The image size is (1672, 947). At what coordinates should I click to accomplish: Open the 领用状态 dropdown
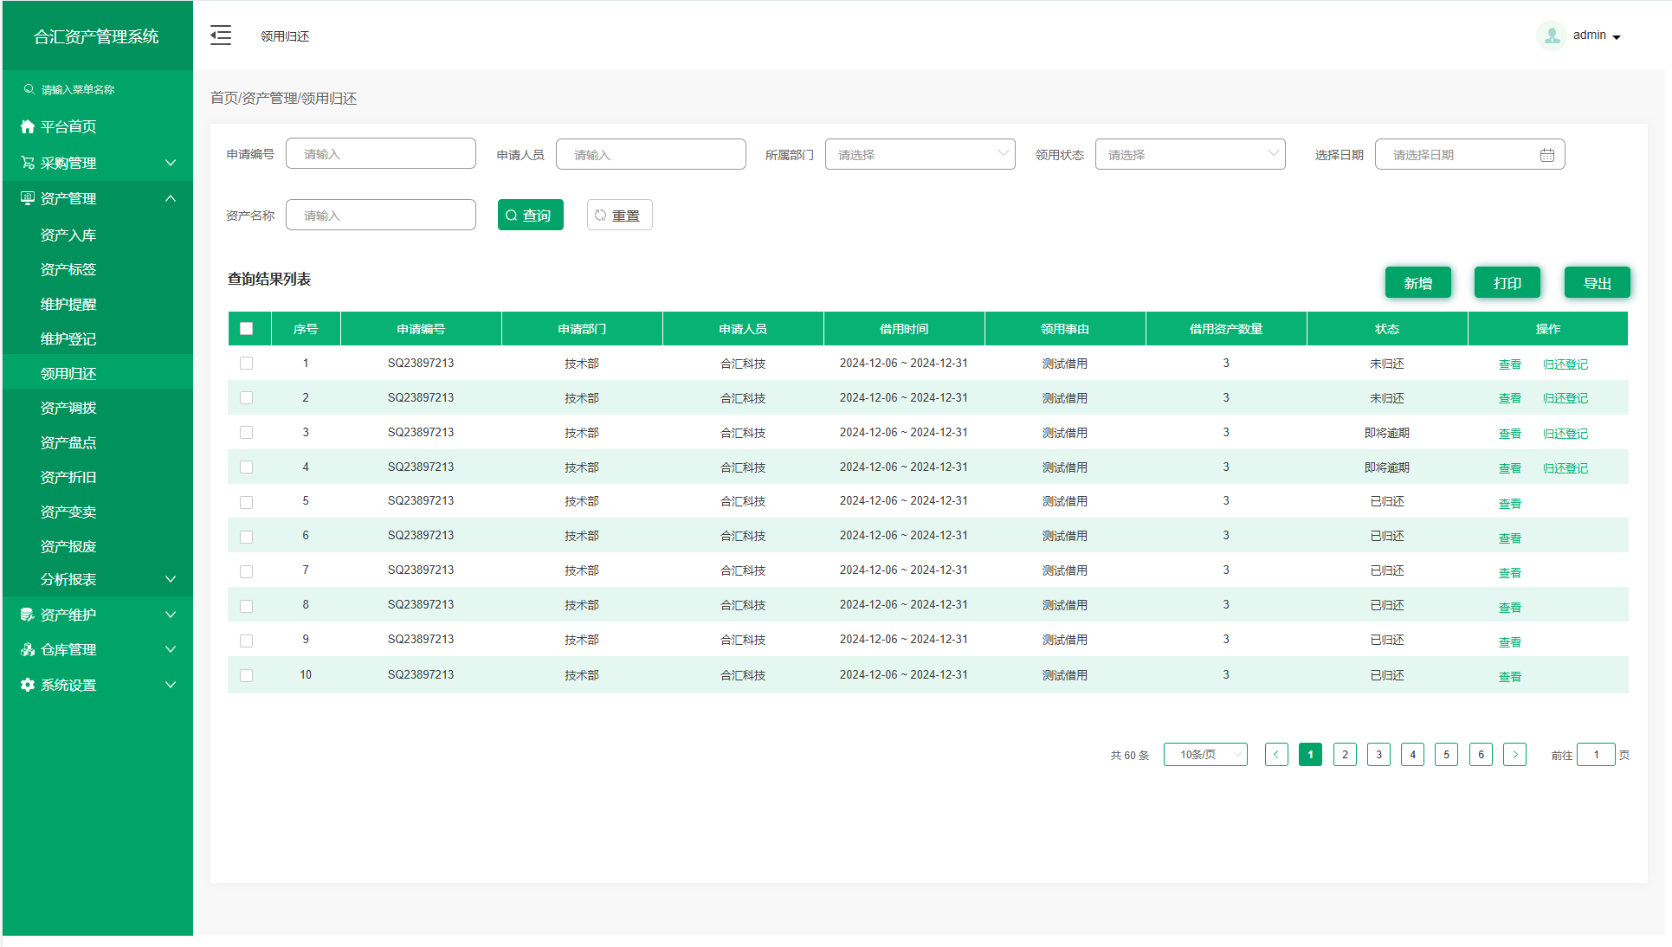click(1190, 154)
